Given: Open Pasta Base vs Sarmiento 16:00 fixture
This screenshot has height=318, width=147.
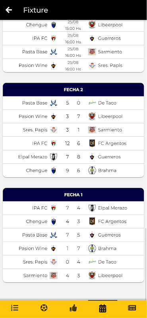Looking at the screenshot, I should pyautogui.click(x=73, y=52).
